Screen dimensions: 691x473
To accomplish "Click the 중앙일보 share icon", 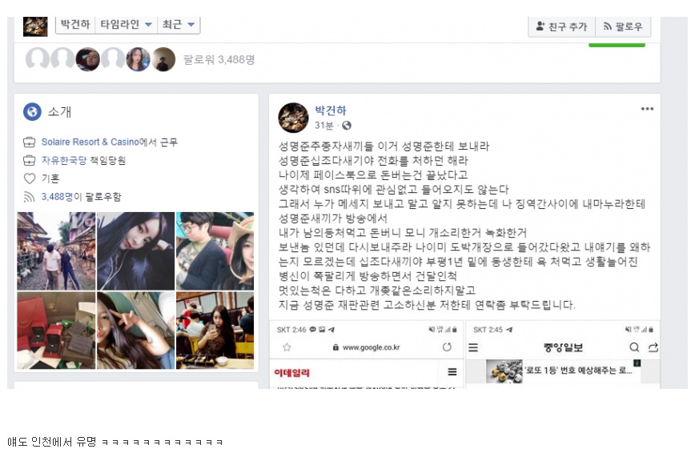I will coord(653,347).
